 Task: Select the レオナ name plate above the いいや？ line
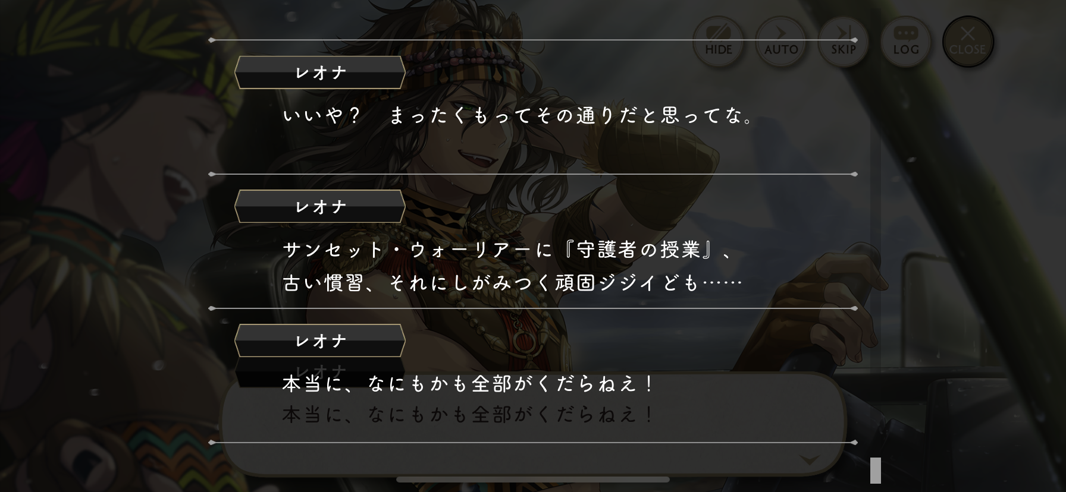point(320,72)
